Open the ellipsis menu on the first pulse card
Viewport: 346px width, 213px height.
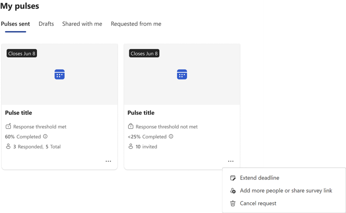click(108, 161)
